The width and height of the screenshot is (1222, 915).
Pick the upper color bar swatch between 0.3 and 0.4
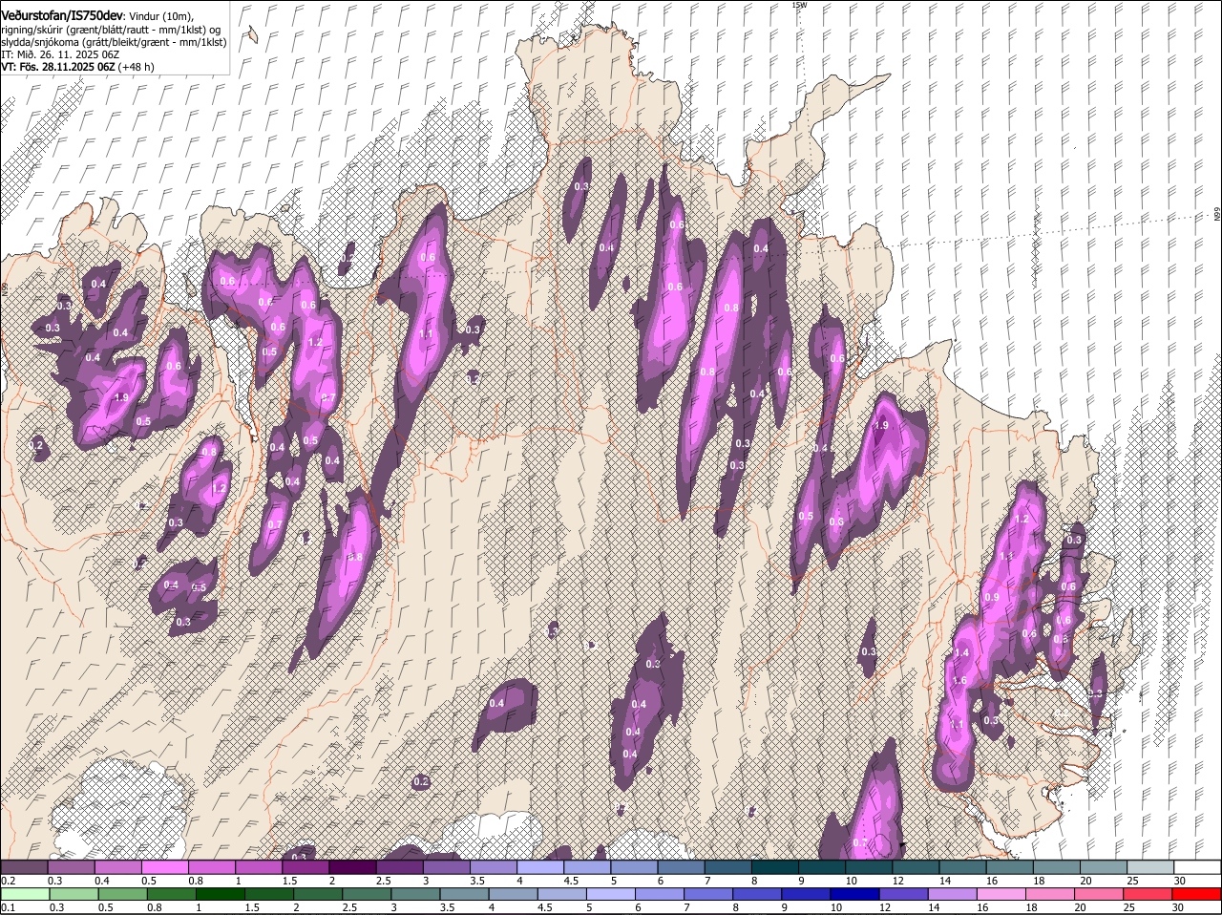71,866
